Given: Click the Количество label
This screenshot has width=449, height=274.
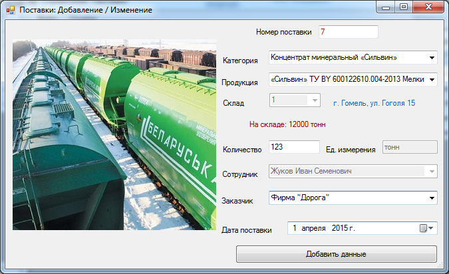Looking at the screenshot, I should tap(242, 150).
